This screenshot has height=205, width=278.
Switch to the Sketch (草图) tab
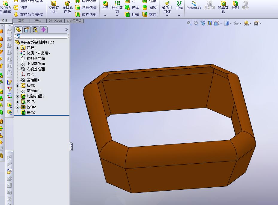coord(21,21)
